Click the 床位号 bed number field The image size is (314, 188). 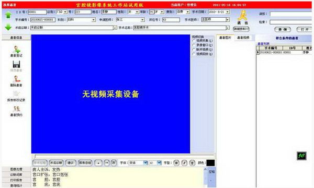[x=171, y=20]
